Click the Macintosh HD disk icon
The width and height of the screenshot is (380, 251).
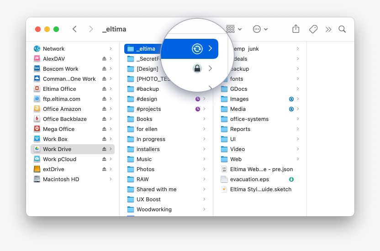(37, 179)
